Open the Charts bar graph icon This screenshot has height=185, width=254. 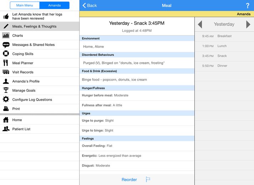click(x=6, y=35)
